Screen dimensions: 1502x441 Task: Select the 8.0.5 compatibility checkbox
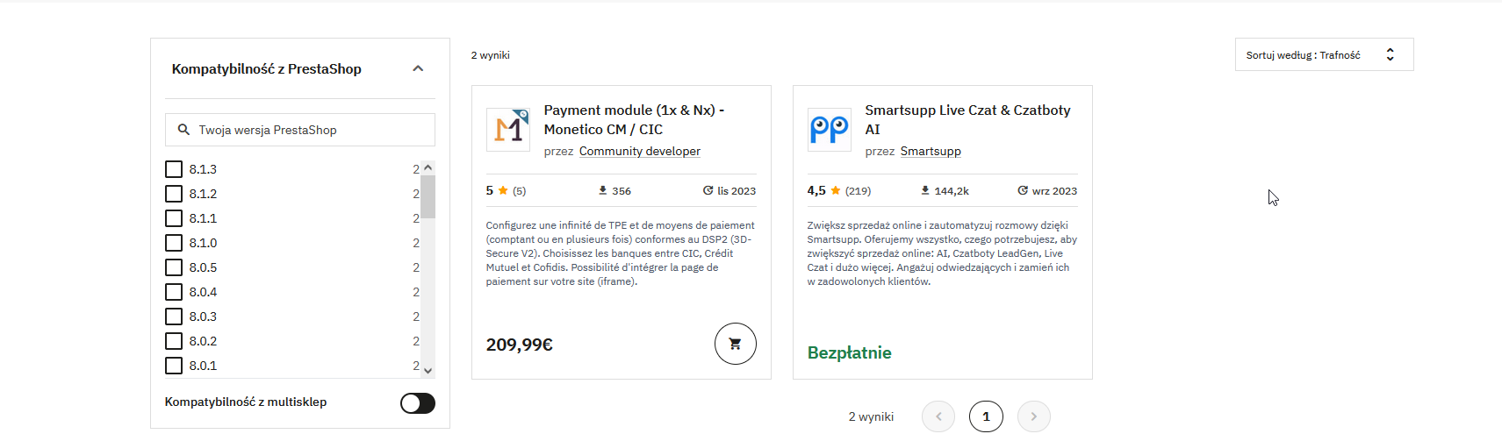[x=174, y=267]
